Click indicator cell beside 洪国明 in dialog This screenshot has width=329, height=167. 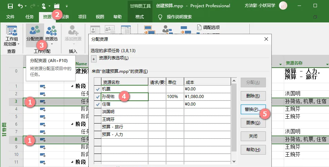98,112
